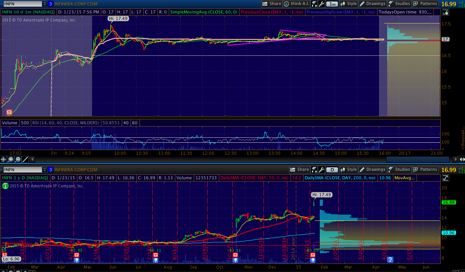
Task: Click the upper chart horizontal time scrollbar
Action: pyautogui.click(x=417, y=159)
